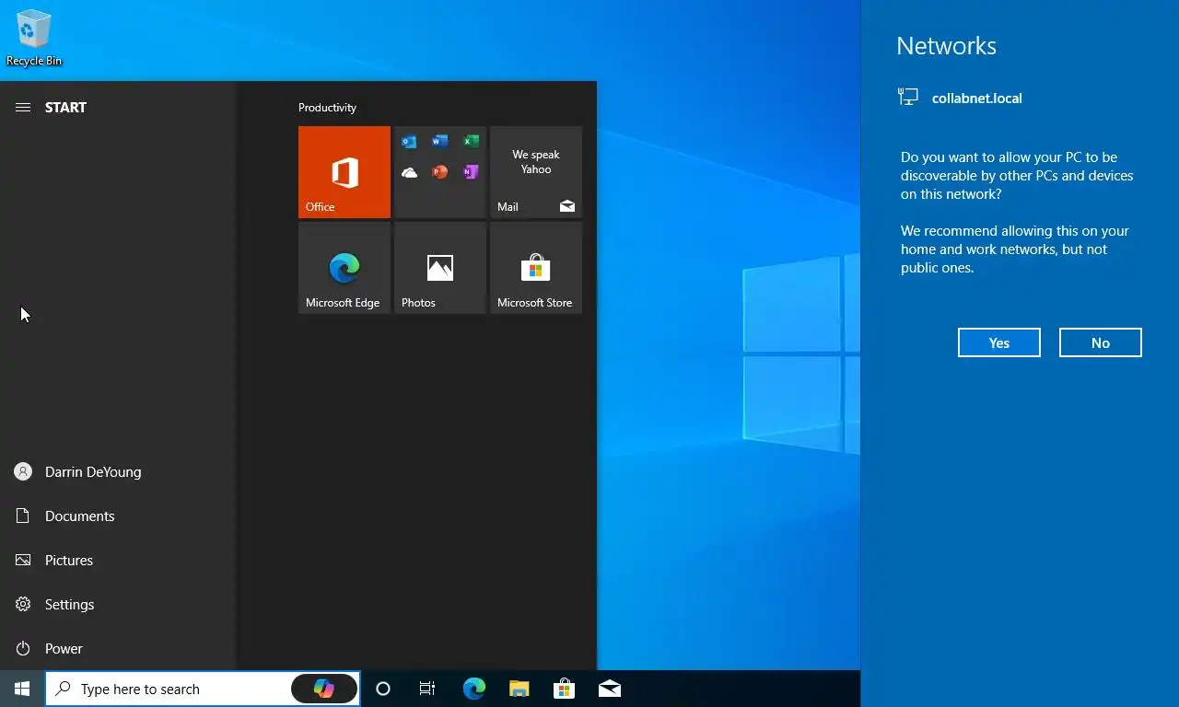The height and width of the screenshot is (707, 1179).
Task: Open the Recycle Bin desktop icon
Action: click(x=34, y=39)
